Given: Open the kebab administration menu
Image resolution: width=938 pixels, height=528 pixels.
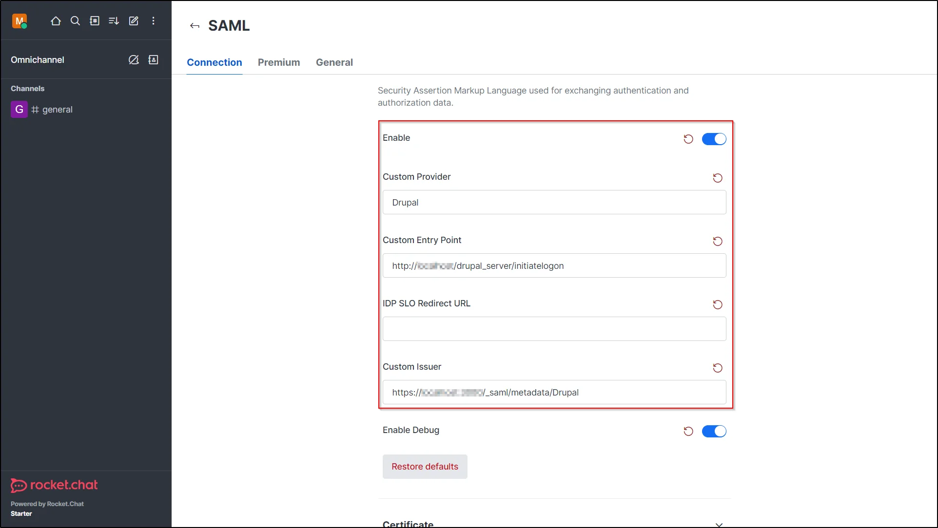Looking at the screenshot, I should pos(153,21).
